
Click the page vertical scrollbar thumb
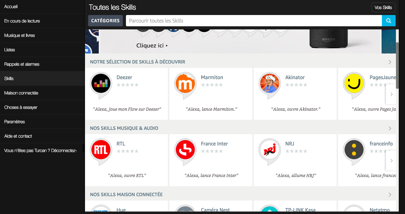tap(397, 65)
